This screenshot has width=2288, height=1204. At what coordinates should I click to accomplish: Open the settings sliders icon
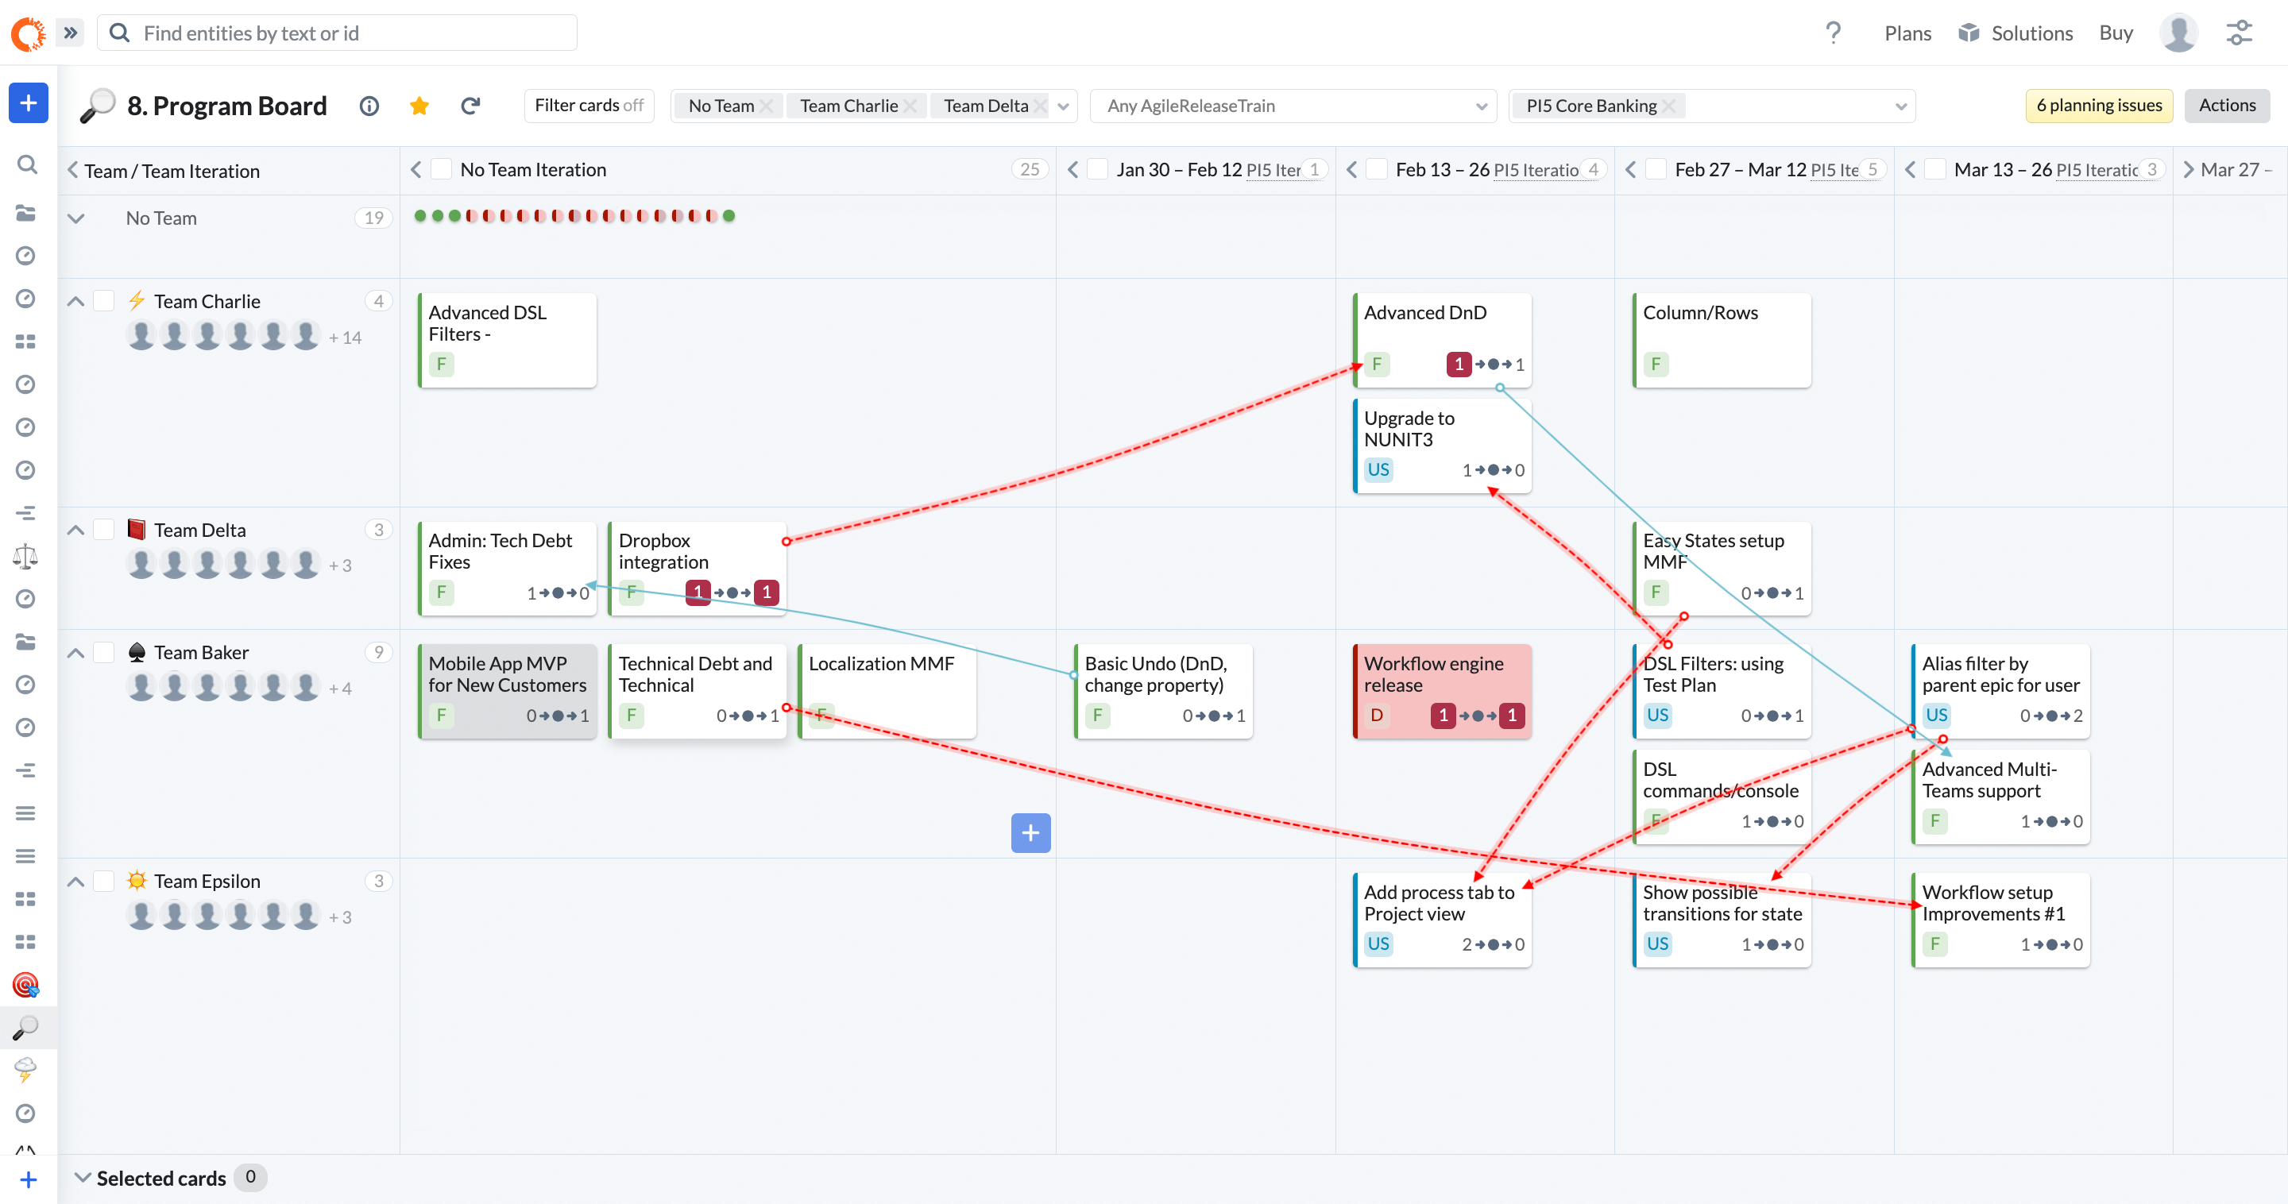tap(2240, 33)
